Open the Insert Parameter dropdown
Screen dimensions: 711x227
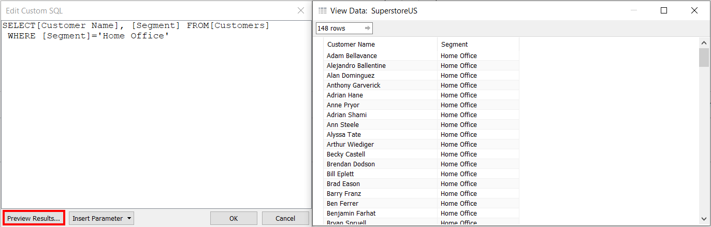tap(101, 218)
